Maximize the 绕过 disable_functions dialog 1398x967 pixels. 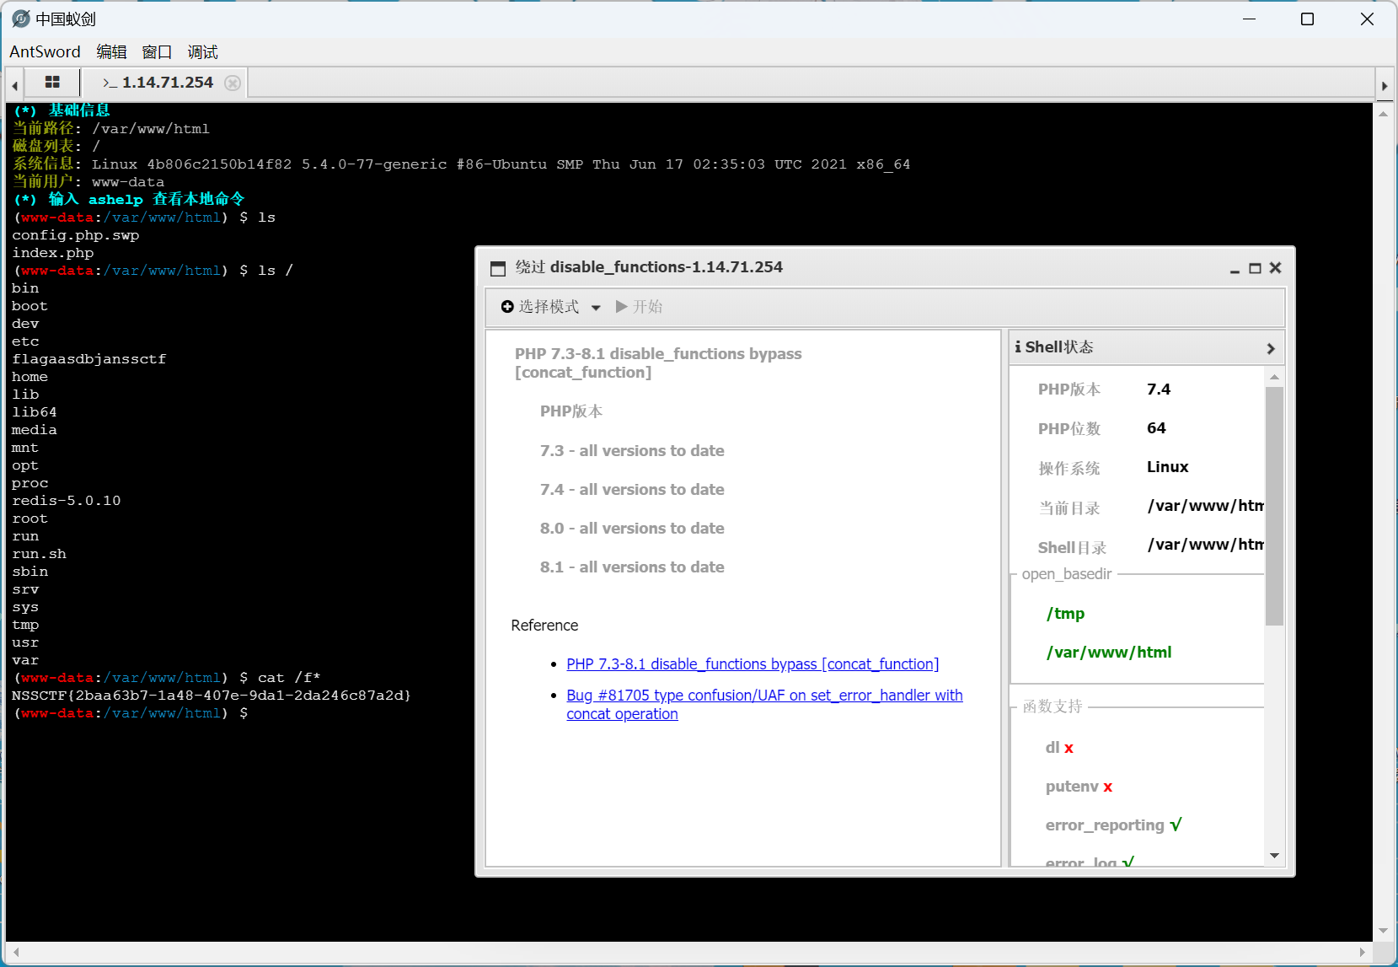click(1255, 268)
